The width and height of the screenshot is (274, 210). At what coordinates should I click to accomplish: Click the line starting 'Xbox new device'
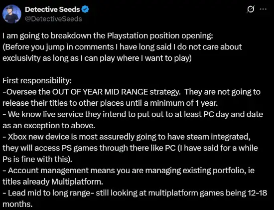pyautogui.click(x=127, y=137)
